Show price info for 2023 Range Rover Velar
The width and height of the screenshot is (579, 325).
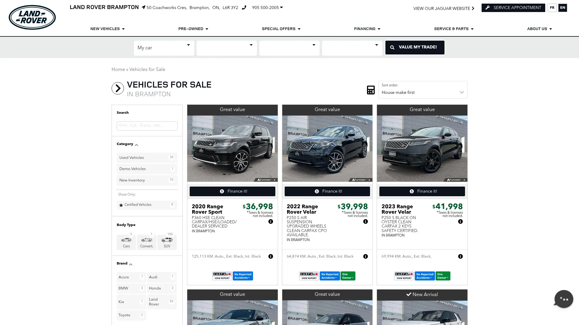(x=460, y=221)
